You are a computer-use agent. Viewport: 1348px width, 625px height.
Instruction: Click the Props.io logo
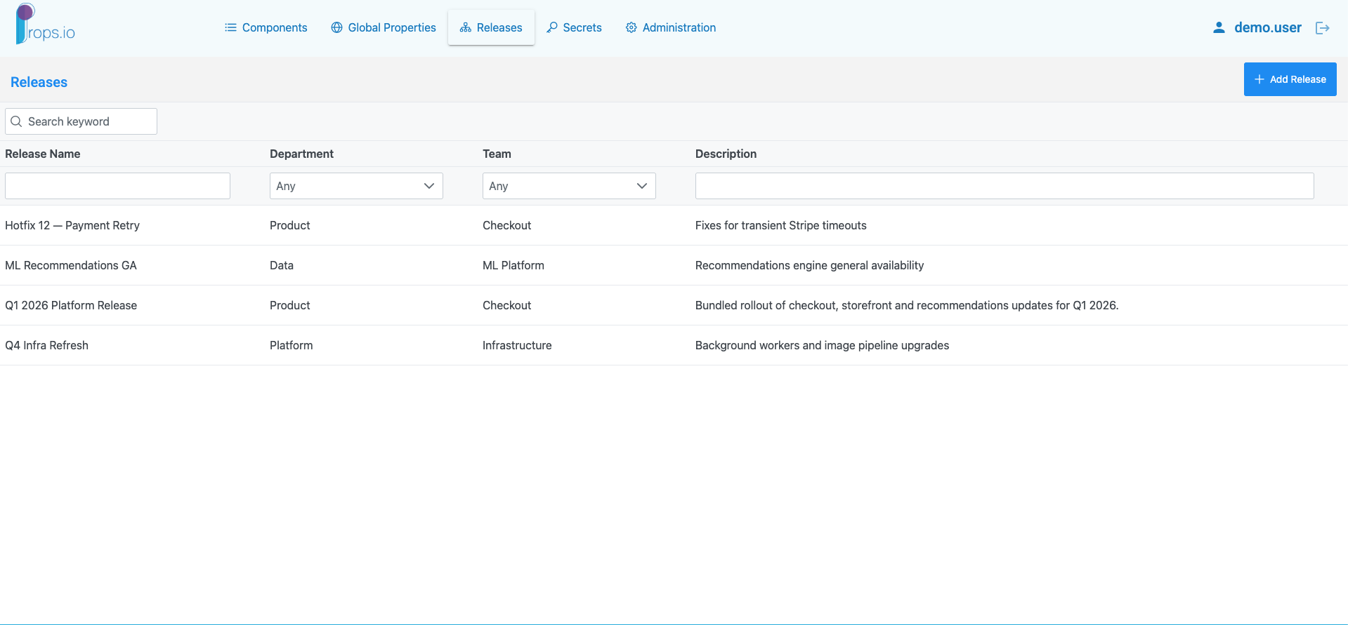coord(45,25)
